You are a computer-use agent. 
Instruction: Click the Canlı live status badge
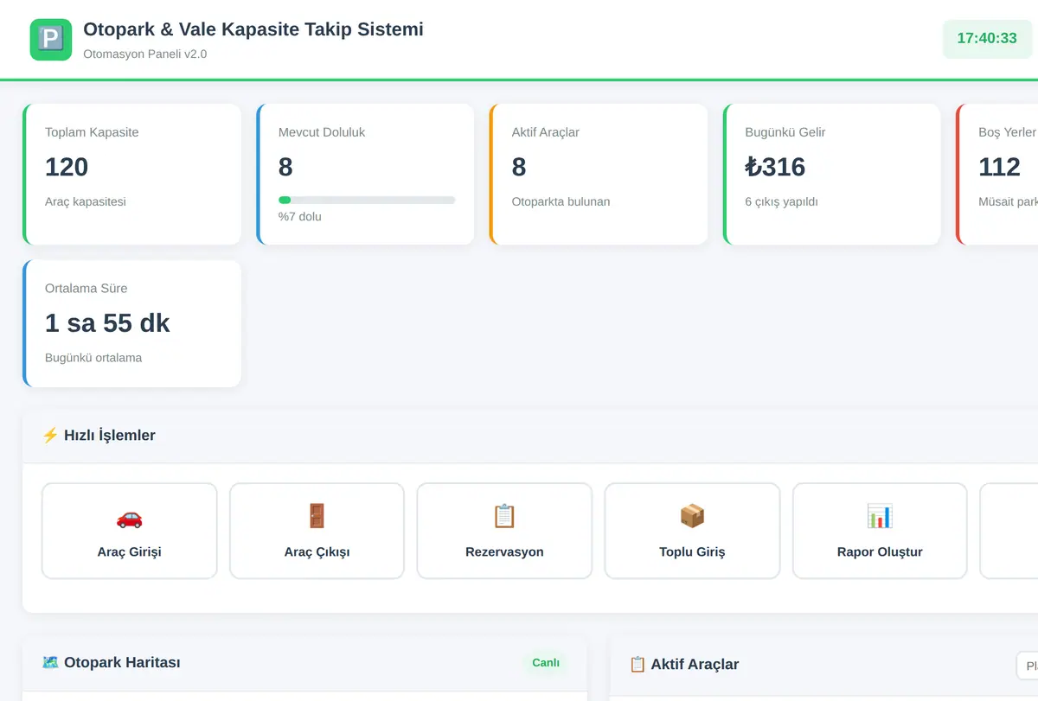click(x=546, y=663)
